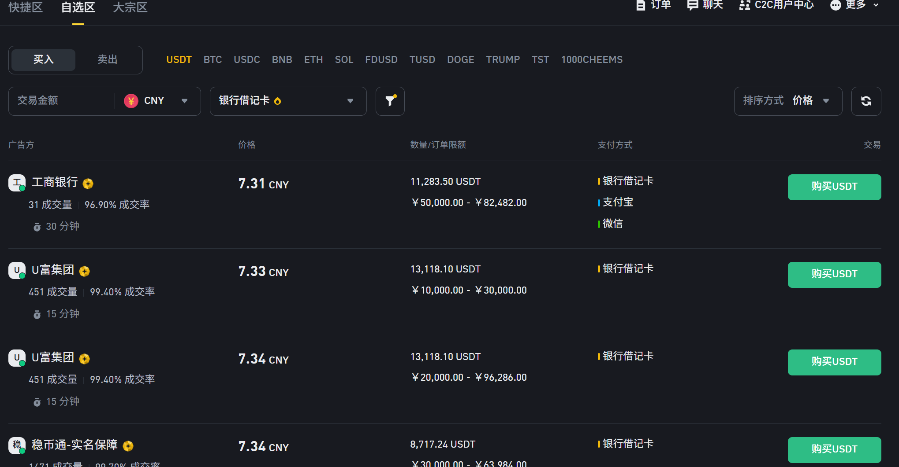Switch to 卖出 sell mode
The height and width of the screenshot is (467, 899).
click(x=108, y=60)
